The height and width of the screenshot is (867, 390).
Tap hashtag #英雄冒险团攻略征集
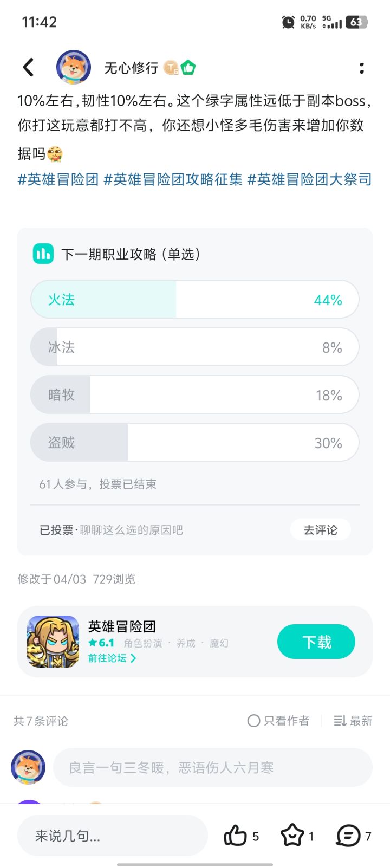(173, 179)
